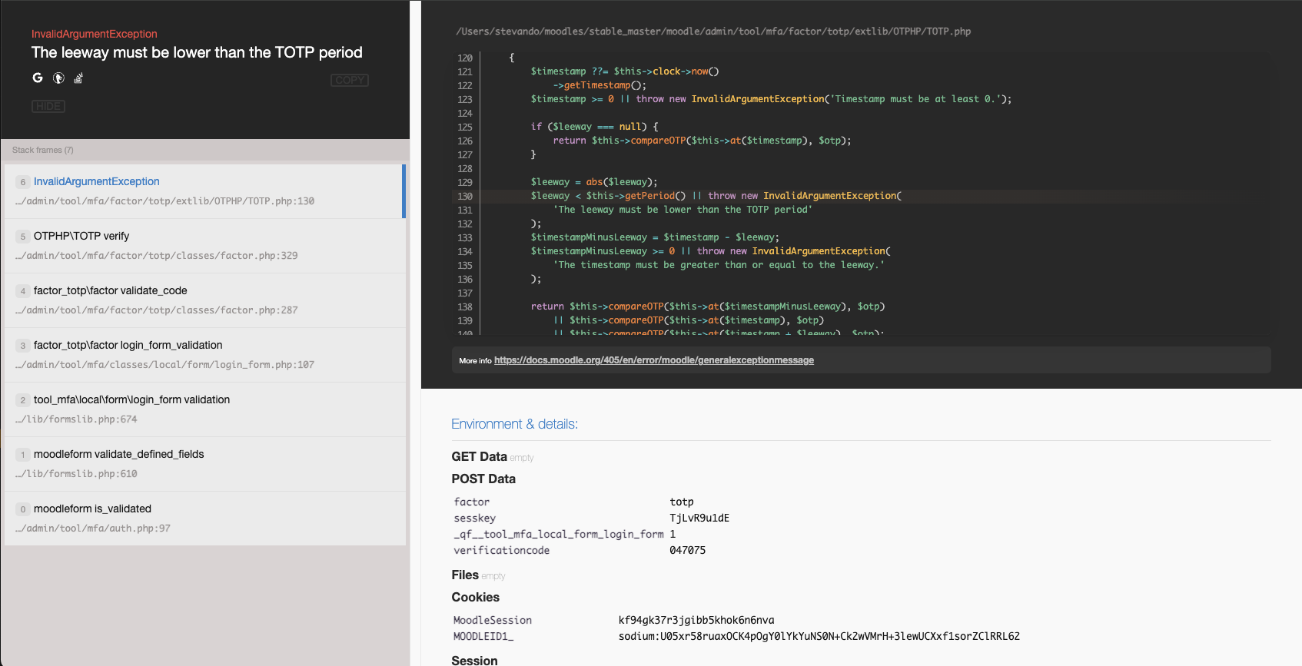This screenshot has height=666, width=1302.
Task: Open the docs.moodle.org generalexceptionmessage link
Action: 654,360
